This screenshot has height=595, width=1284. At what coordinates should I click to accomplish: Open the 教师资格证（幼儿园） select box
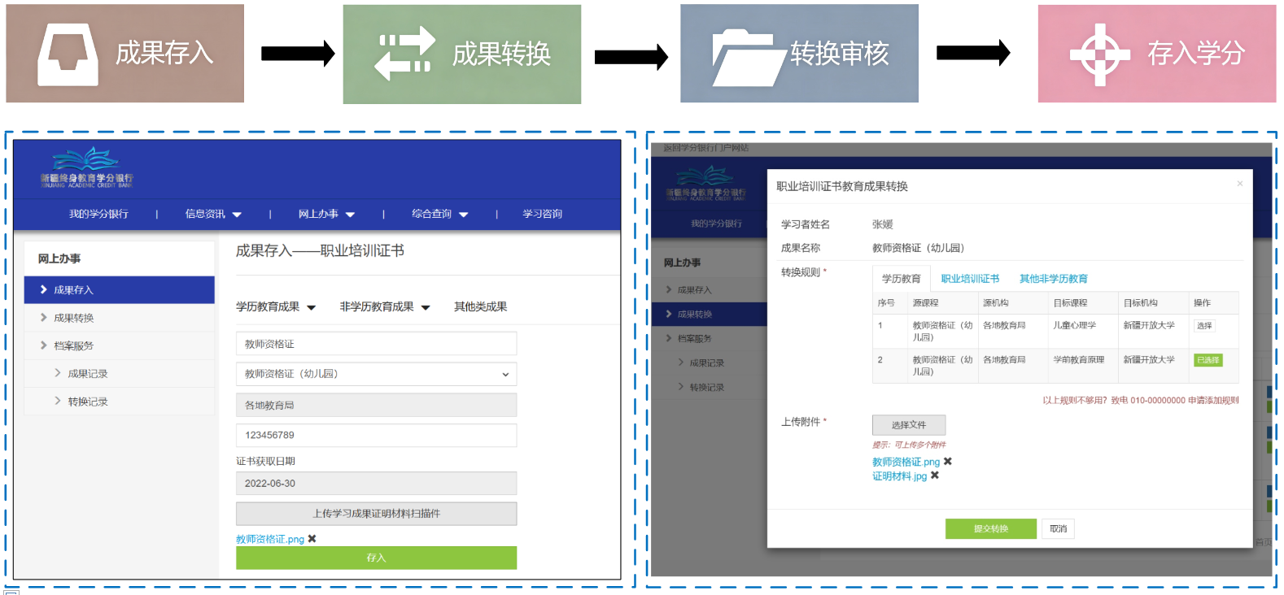(x=376, y=374)
